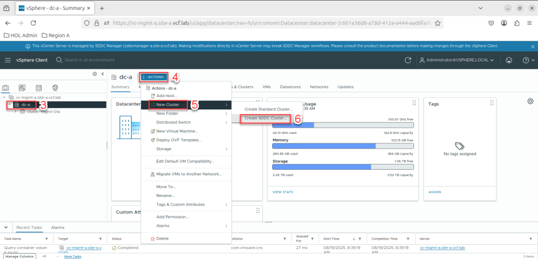The width and height of the screenshot is (538, 259).
Task: Open the Datastores tab
Action: click(290, 87)
